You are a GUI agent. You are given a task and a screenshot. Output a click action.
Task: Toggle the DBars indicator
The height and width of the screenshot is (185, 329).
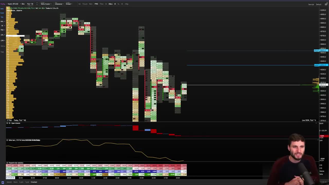tap(111, 4)
